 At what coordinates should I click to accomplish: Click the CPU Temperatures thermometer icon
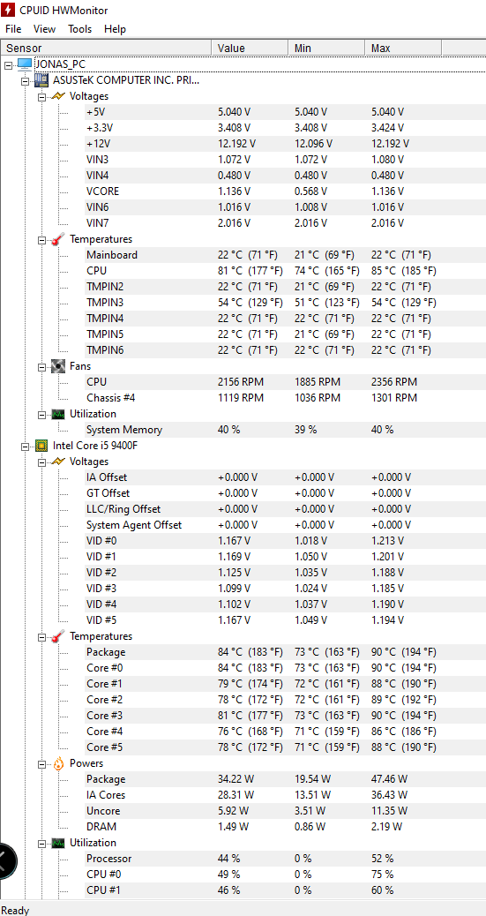pos(58,636)
